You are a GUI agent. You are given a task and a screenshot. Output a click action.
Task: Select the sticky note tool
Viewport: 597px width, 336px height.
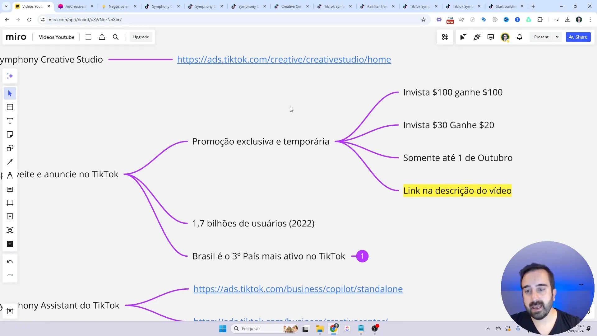click(x=10, y=135)
